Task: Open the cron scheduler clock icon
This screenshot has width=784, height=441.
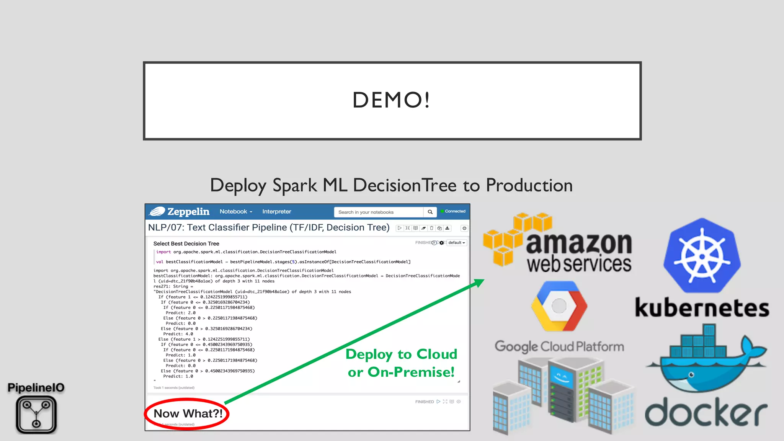Action: pyautogui.click(x=464, y=228)
